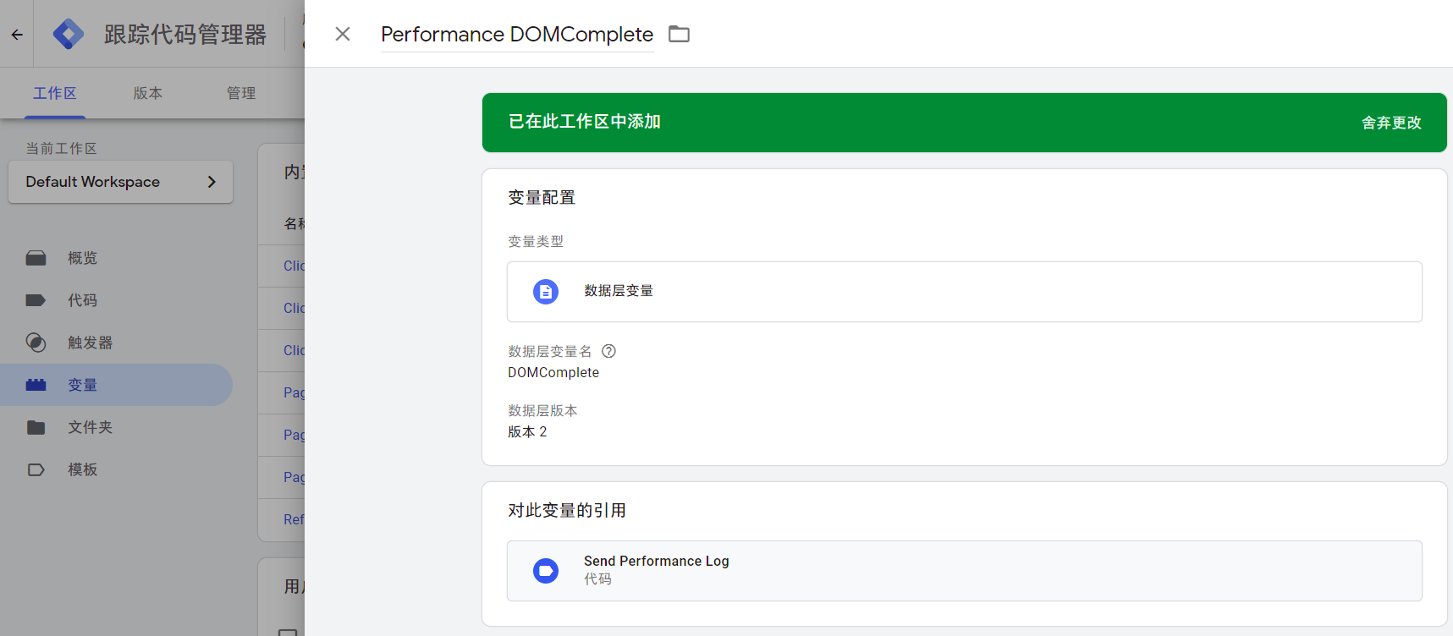1453x636 pixels.
Task: Click the Tag Manager diamond logo
Action: [69, 34]
